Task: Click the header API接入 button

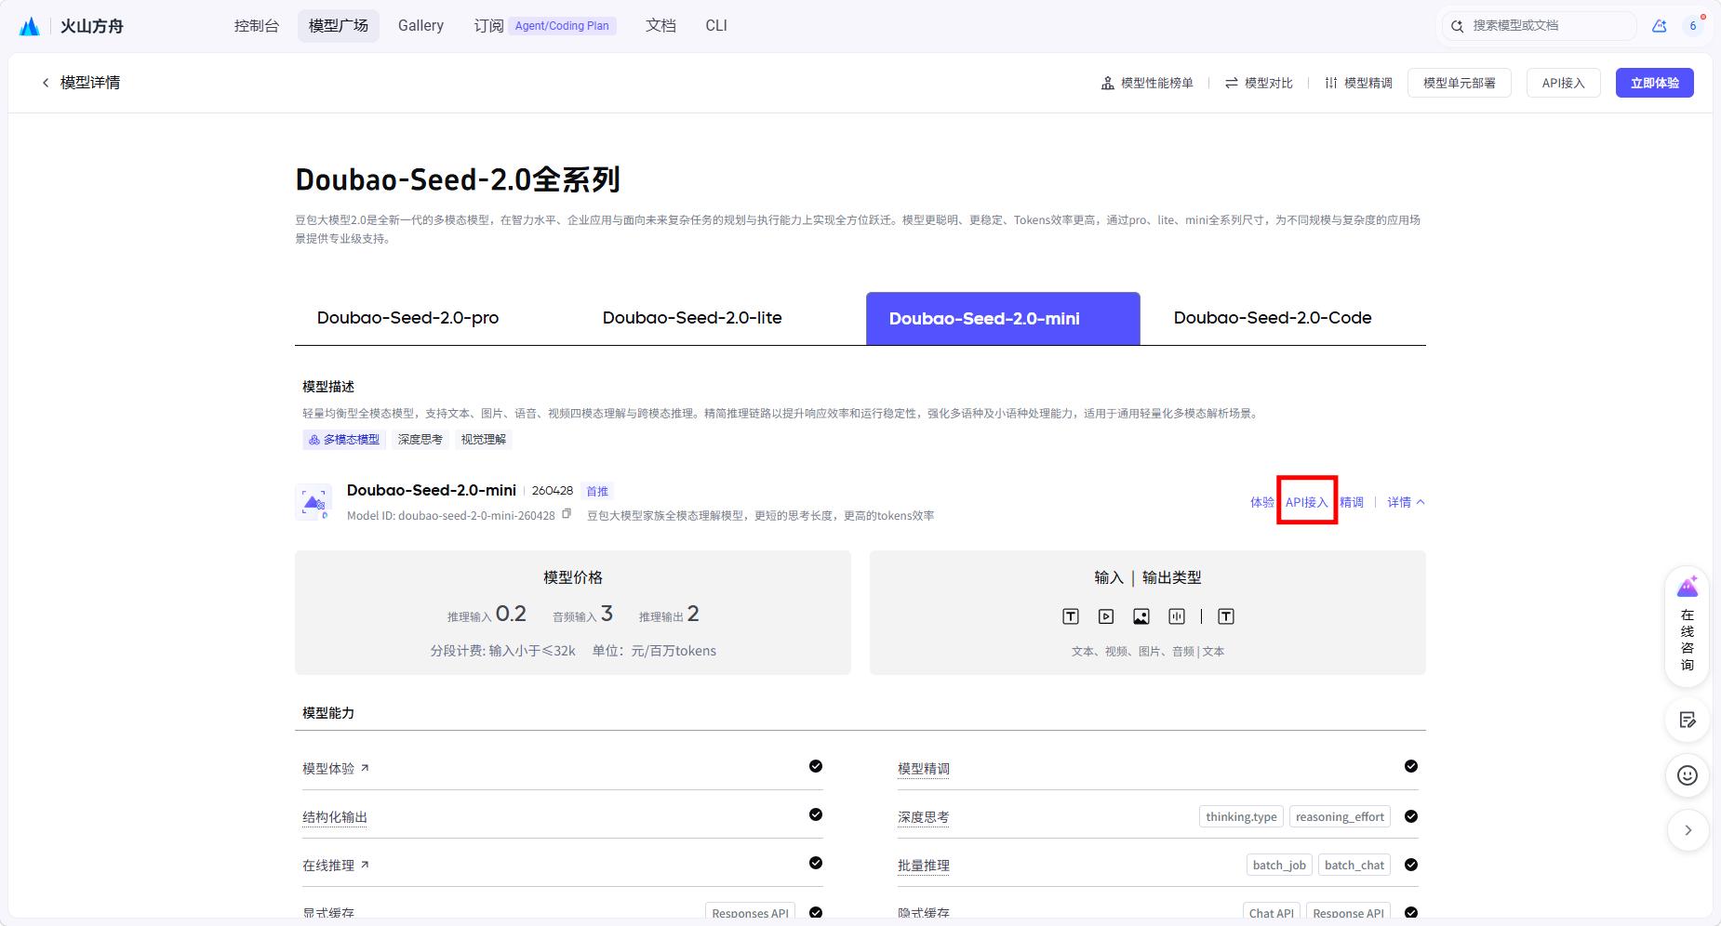Action: click(1563, 83)
